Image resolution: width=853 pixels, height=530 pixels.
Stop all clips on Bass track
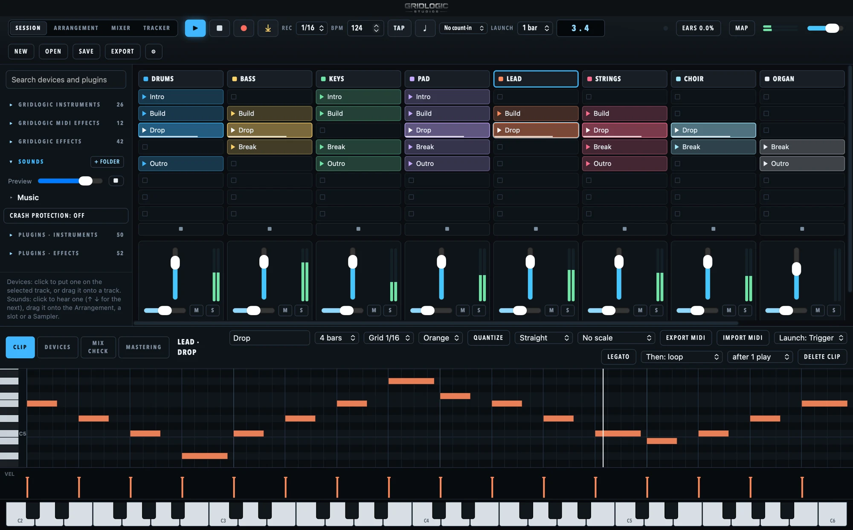coord(270,229)
